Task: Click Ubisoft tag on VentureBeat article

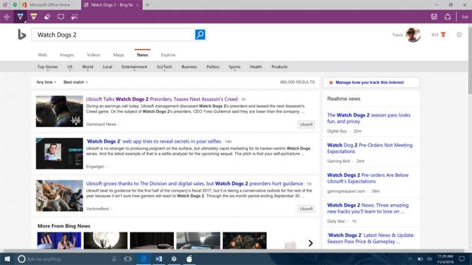Action: coord(306,209)
